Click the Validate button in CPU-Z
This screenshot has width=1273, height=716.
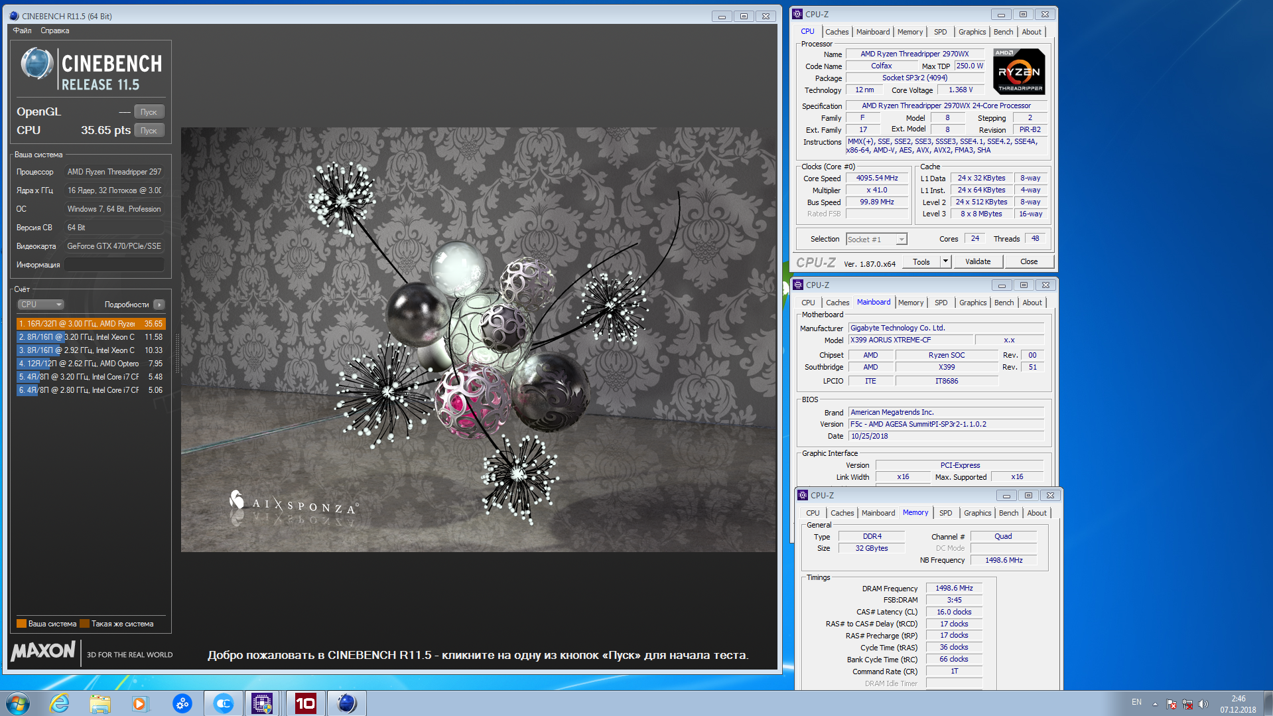978,261
